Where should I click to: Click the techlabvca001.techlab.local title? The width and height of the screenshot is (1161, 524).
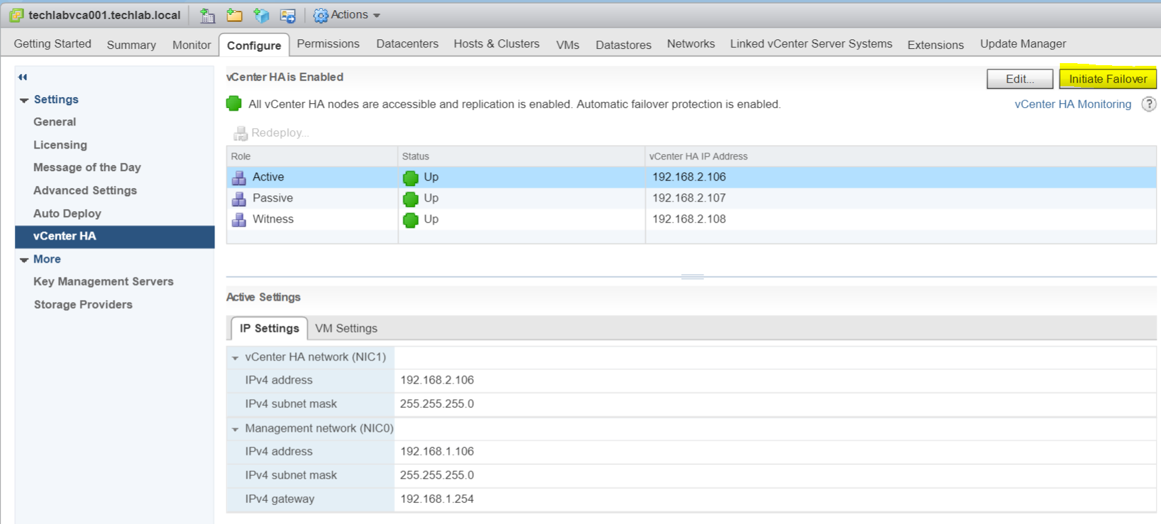click(x=105, y=15)
